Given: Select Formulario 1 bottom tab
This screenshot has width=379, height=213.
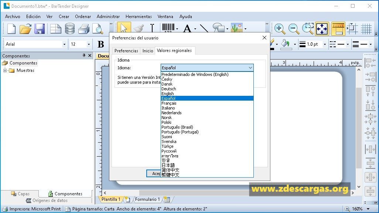Looking at the screenshot, I should click(147, 199).
